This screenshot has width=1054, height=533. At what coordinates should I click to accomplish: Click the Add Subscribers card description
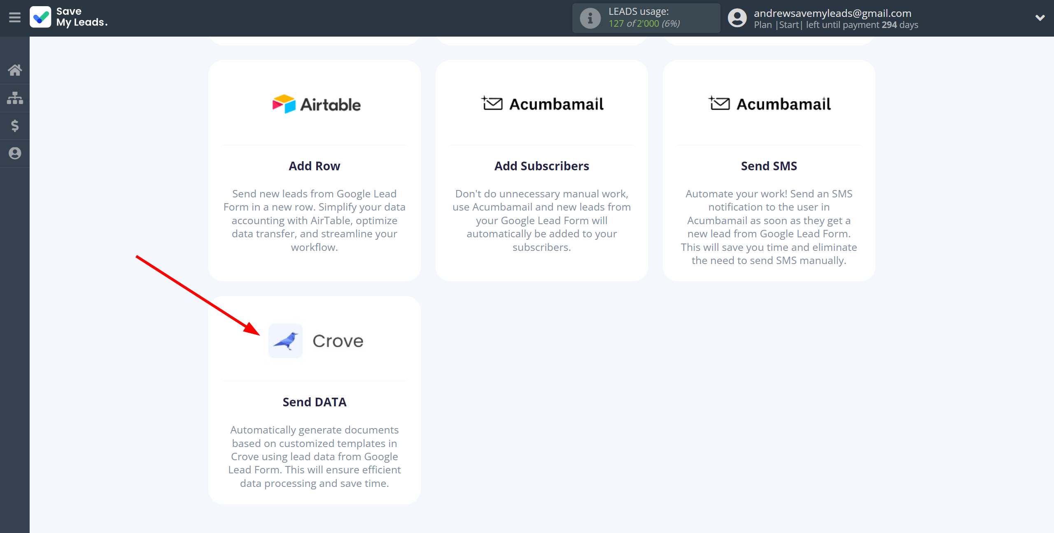coord(542,220)
